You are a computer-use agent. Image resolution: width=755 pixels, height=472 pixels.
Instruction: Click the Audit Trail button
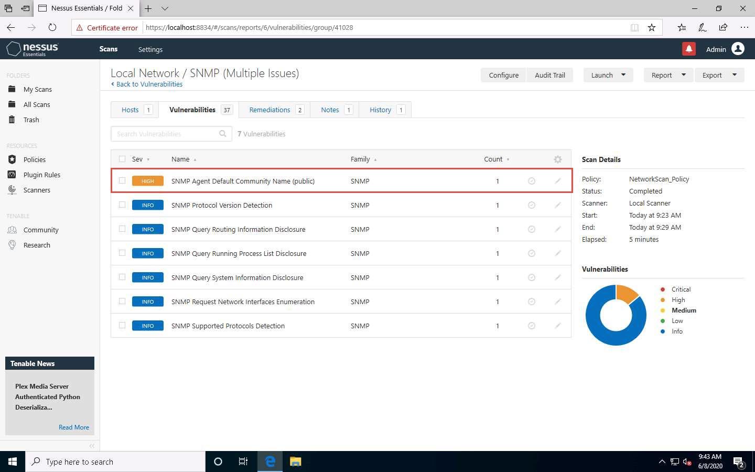pyautogui.click(x=550, y=75)
